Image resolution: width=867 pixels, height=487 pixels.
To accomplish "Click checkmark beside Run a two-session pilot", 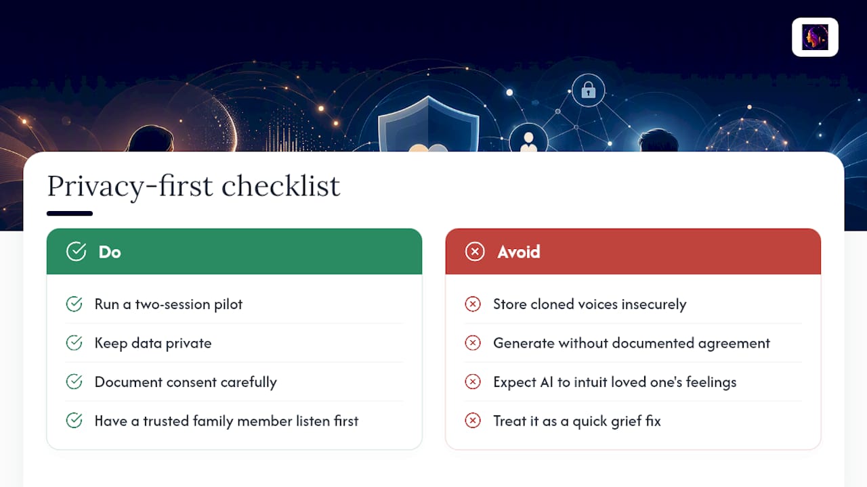I will coord(74,304).
